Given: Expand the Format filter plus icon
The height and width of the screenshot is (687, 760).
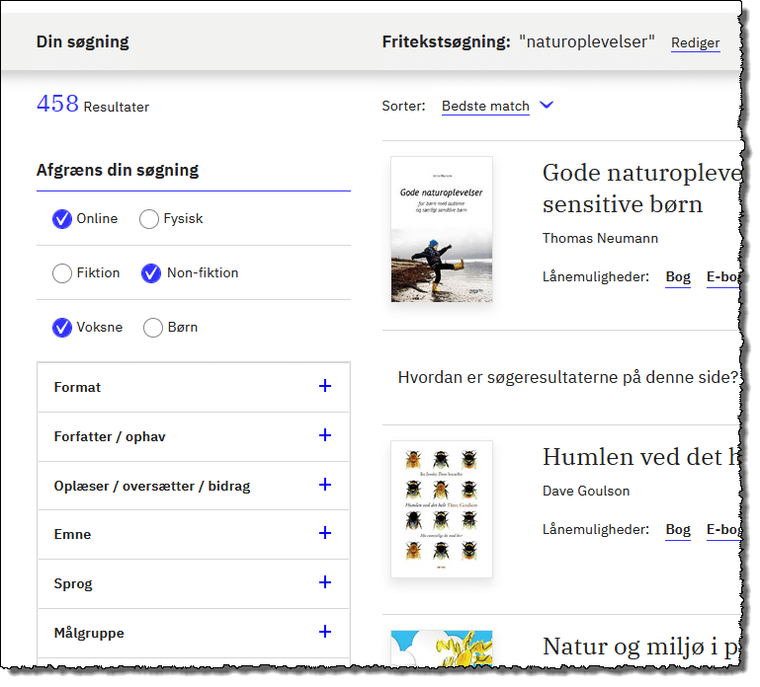Looking at the screenshot, I should coord(325,387).
